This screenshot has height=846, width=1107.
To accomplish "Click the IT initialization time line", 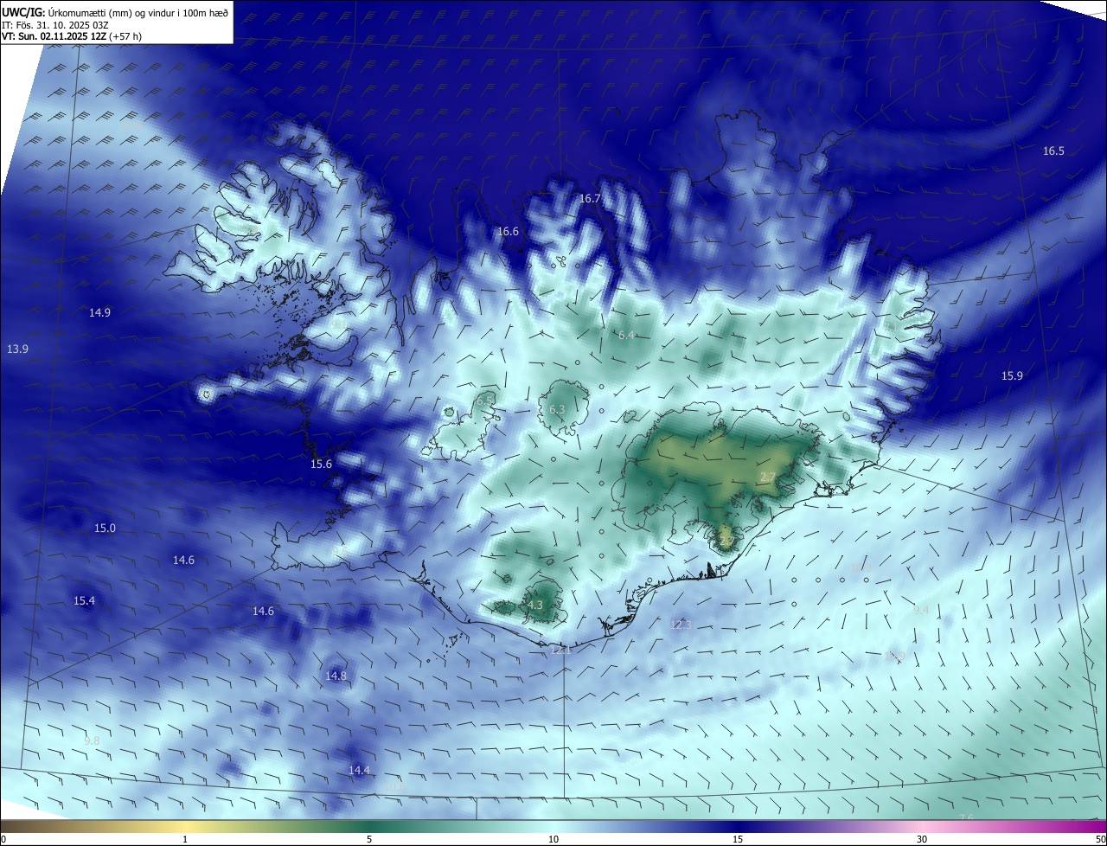I will coord(57,24).
